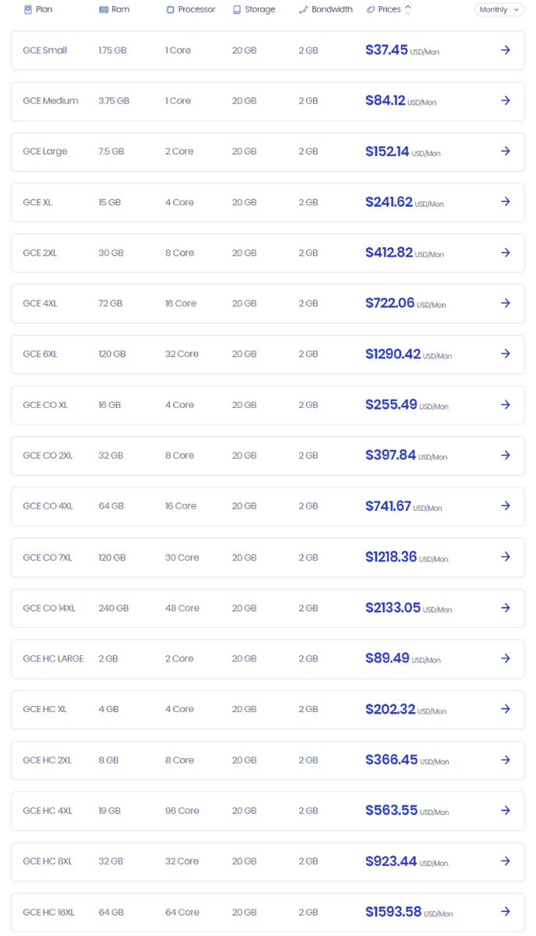Open the Monthly billing period dropdown

click(499, 9)
